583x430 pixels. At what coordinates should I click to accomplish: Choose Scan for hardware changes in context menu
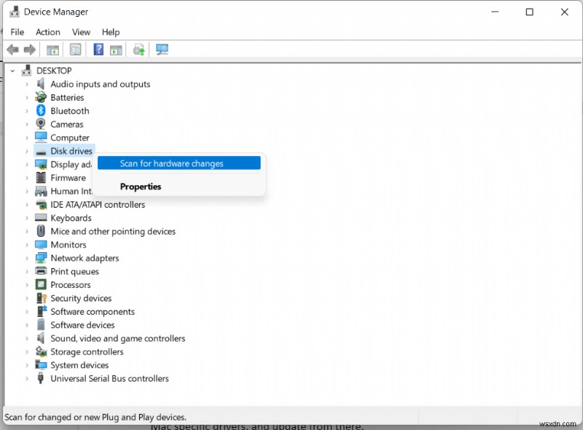pyautogui.click(x=179, y=163)
